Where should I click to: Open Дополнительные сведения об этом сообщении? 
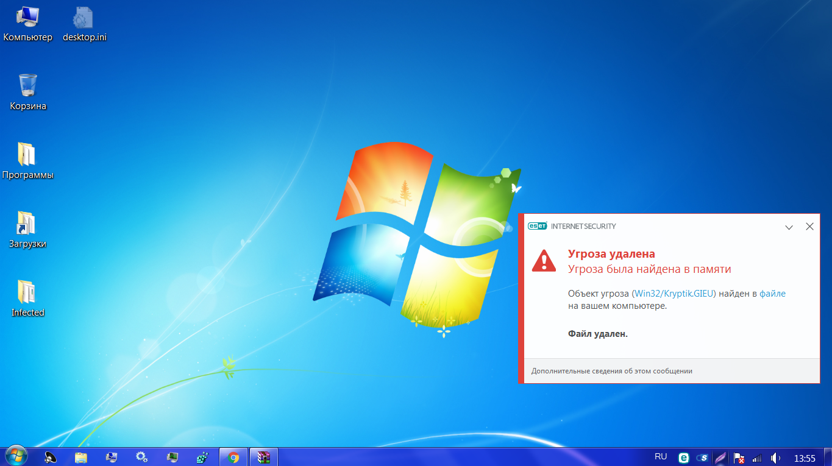[612, 371]
